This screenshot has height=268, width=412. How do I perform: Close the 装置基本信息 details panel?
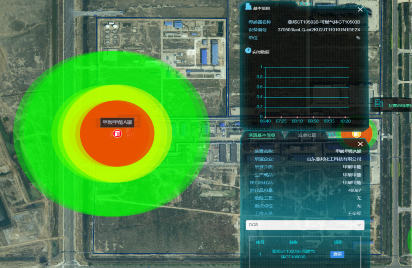(360, 144)
